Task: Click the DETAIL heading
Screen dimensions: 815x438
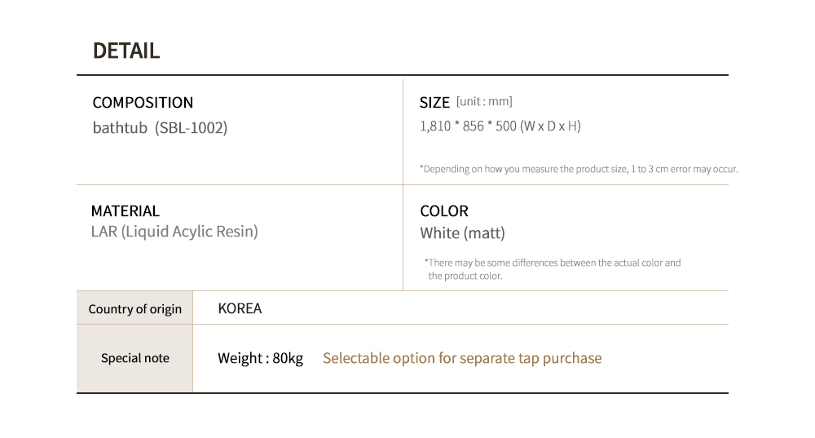Action: [126, 51]
